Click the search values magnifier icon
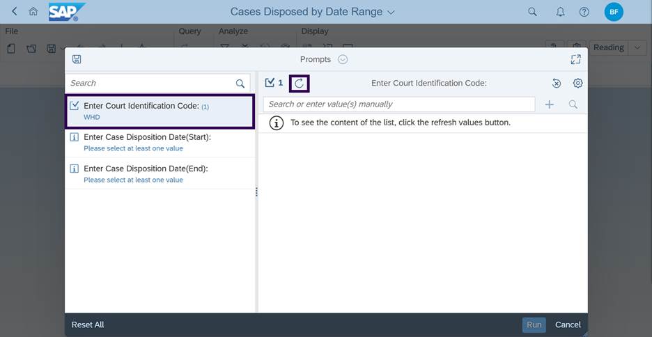The height and width of the screenshot is (337, 652). click(573, 104)
